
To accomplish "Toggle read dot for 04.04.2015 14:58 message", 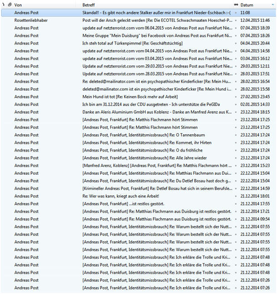I will (x=236, y=51).
